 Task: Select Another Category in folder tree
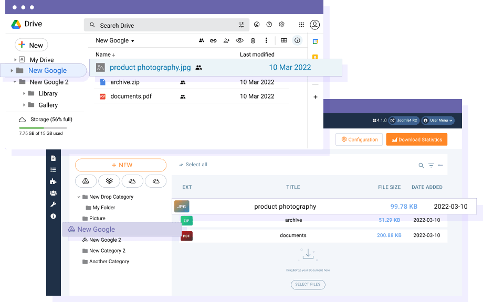[109, 262]
